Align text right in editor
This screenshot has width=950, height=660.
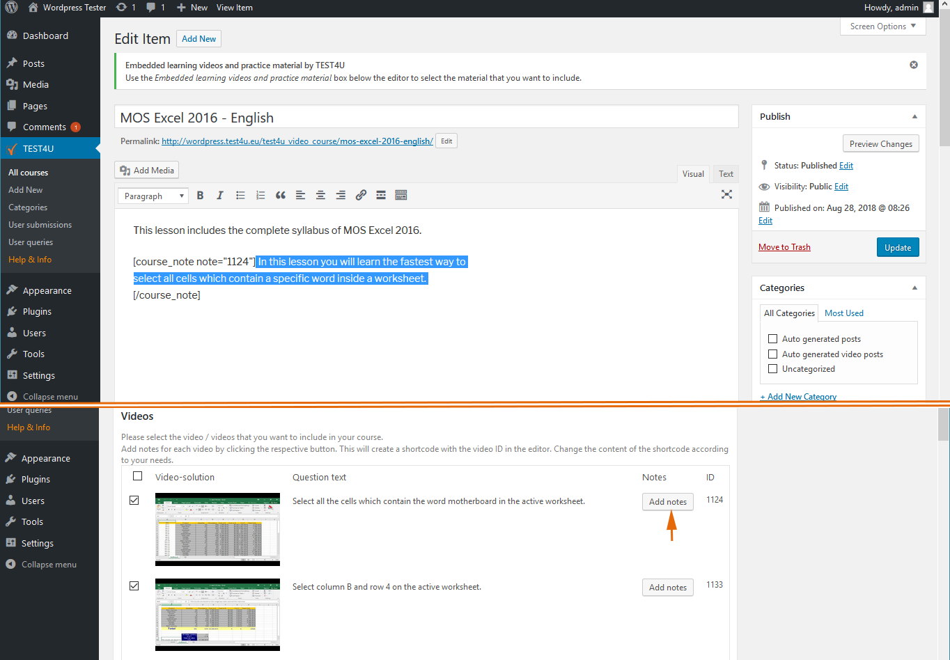341,196
